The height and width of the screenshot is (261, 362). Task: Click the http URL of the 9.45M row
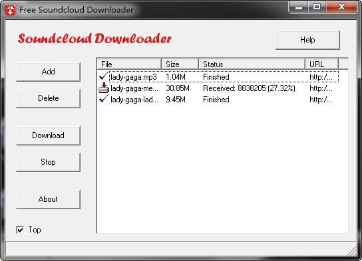[321, 100]
